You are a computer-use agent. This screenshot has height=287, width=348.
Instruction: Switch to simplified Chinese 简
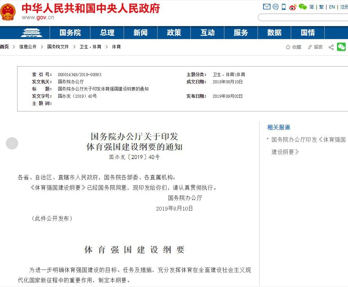pos(312,7)
